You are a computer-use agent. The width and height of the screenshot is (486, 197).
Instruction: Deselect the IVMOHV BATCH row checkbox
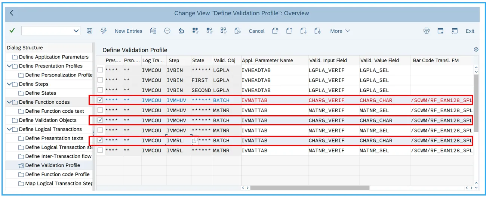click(100, 121)
